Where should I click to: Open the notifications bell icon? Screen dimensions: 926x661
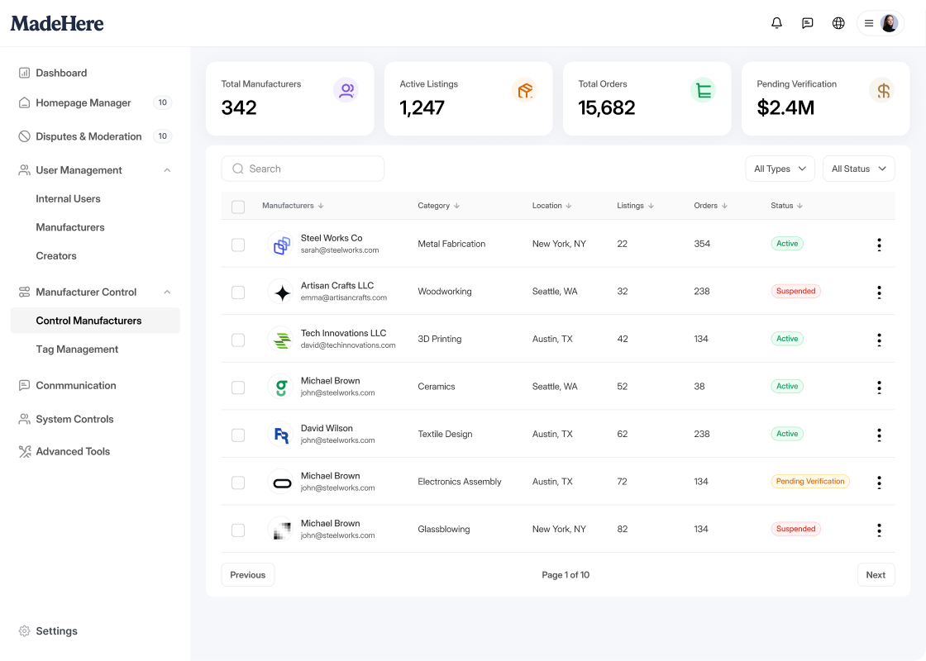[x=776, y=23]
